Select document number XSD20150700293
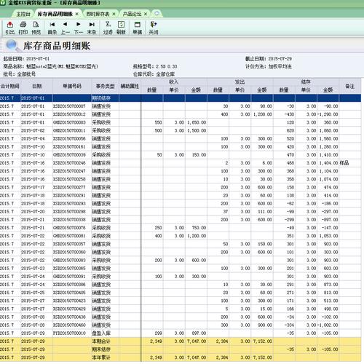 (69, 203)
